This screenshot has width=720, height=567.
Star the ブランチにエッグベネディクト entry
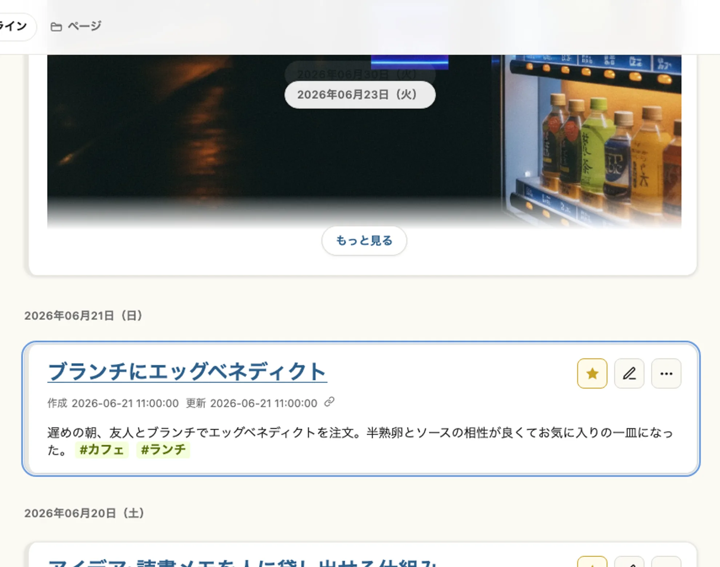coord(592,373)
